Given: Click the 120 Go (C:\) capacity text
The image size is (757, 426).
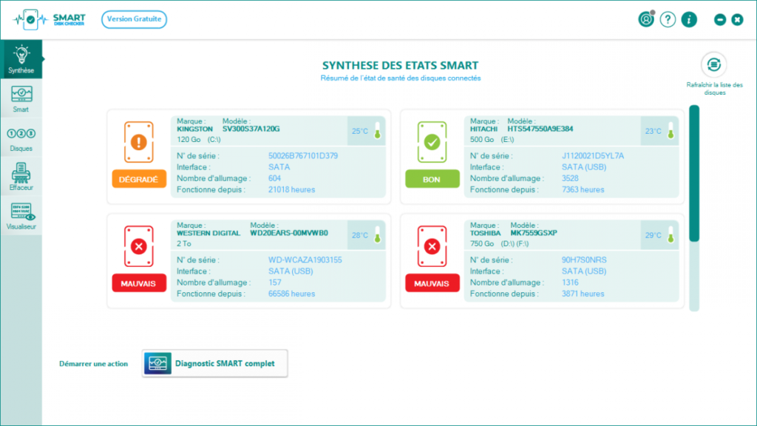Looking at the screenshot, I should click(x=198, y=140).
